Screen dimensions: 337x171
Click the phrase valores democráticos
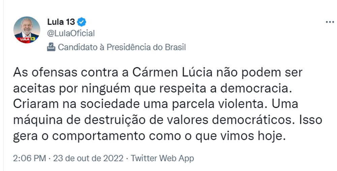click(227, 121)
